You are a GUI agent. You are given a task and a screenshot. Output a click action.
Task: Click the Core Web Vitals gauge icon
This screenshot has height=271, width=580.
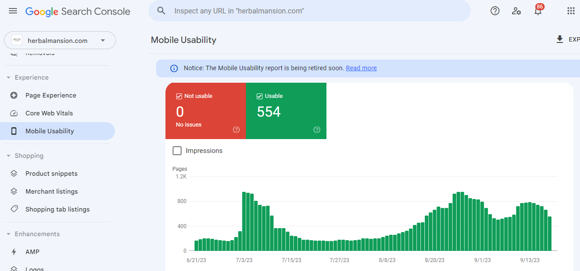(x=14, y=113)
